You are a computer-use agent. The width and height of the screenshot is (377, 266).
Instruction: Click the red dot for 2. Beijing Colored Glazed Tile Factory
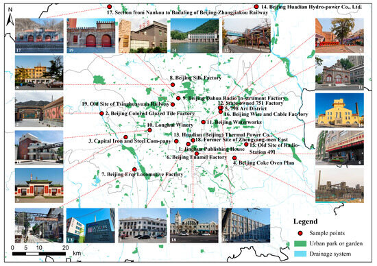tap(101, 114)
